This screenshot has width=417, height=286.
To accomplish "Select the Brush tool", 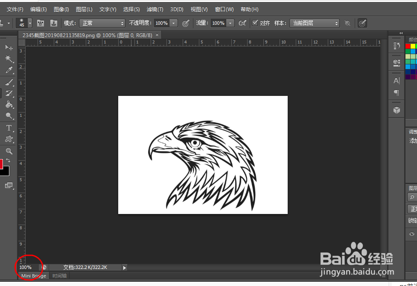I will point(9,82).
